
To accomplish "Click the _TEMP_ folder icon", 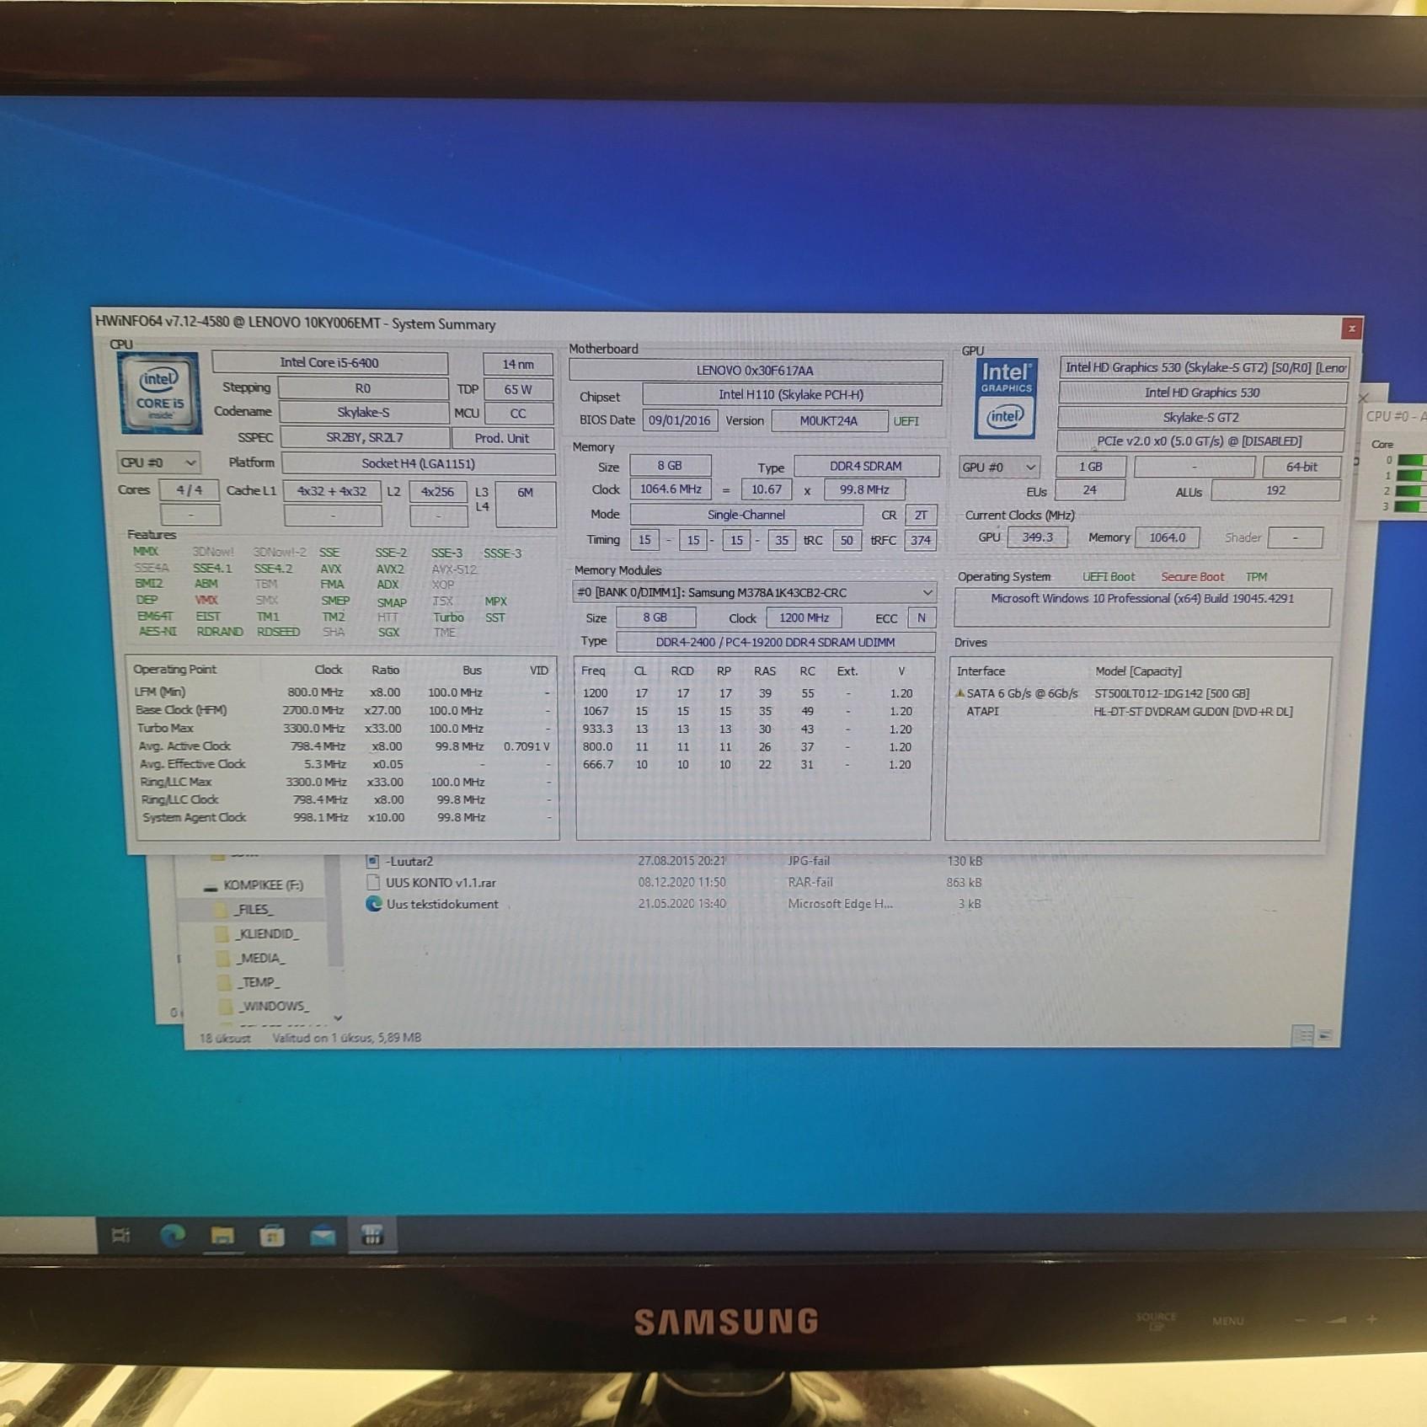I will click(x=224, y=982).
